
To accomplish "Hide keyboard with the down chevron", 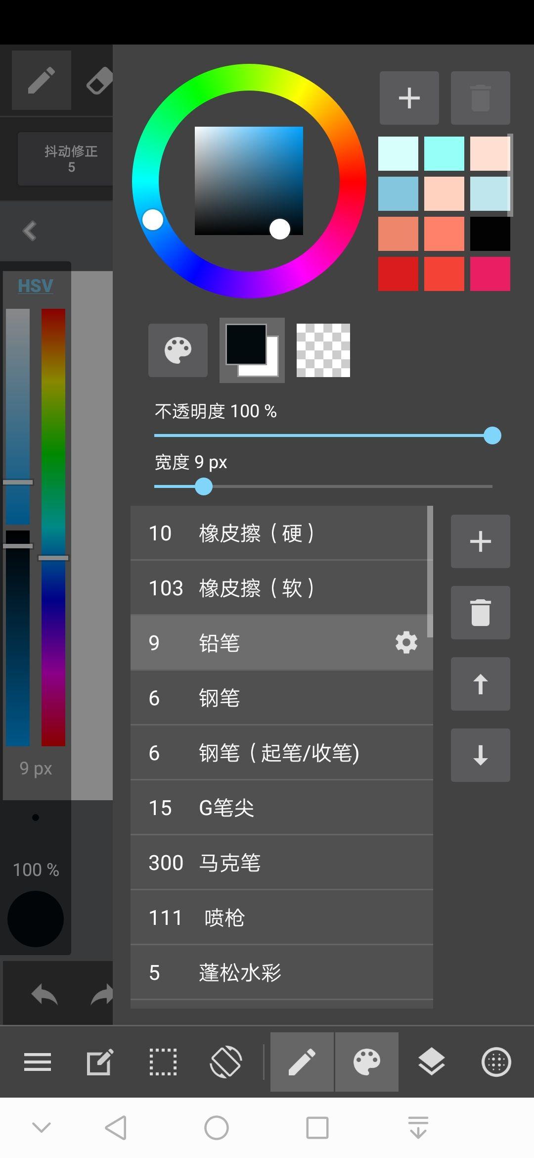I will click(x=42, y=1128).
